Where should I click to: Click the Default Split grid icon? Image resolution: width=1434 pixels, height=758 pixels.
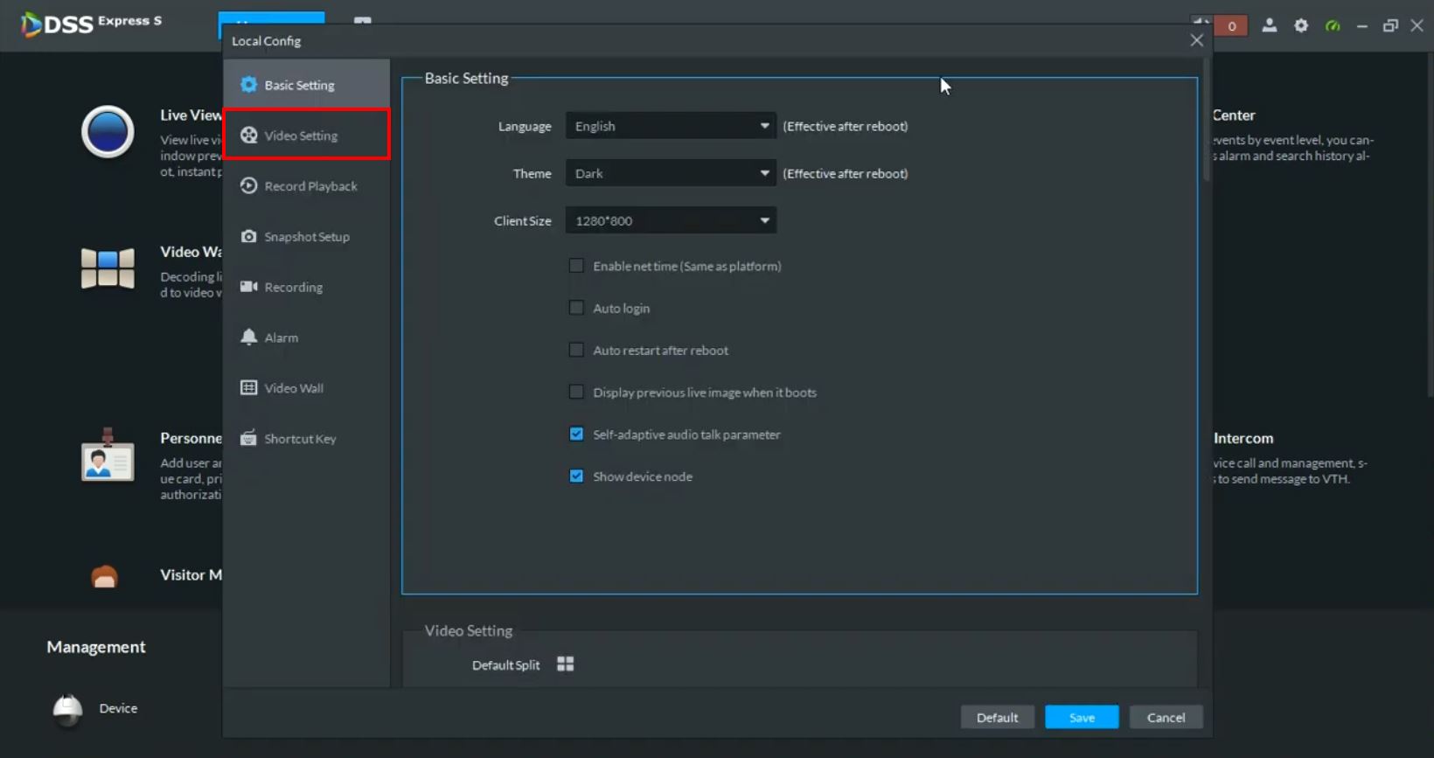point(566,664)
